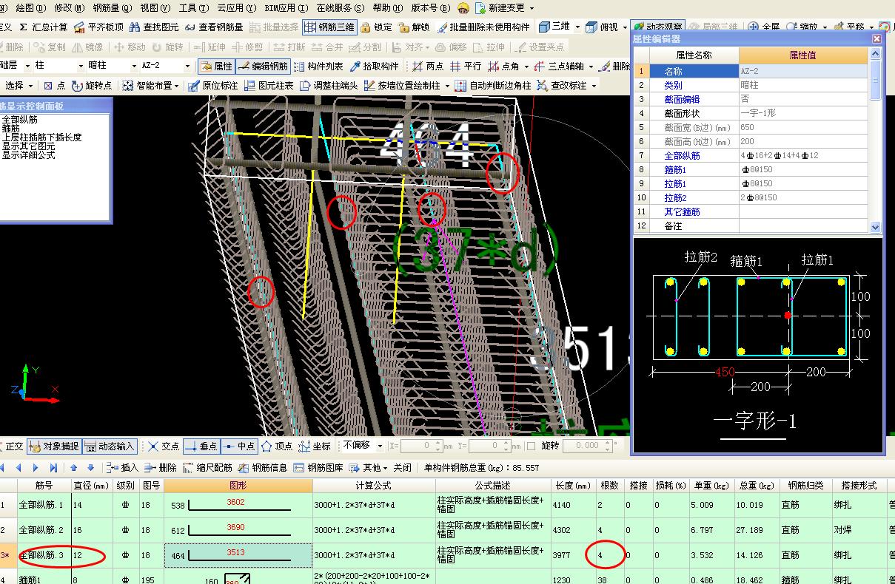Open 钢筋信息 rebar info
Screen dimensions: 895x584
coord(264,467)
